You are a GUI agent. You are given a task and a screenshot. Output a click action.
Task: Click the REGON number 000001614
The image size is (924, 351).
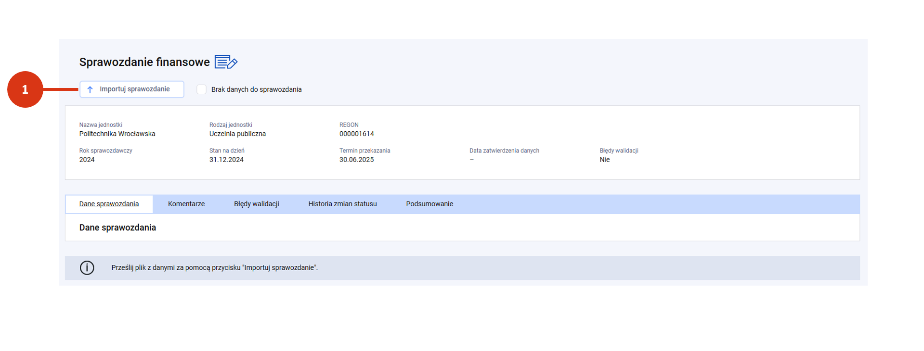356,134
